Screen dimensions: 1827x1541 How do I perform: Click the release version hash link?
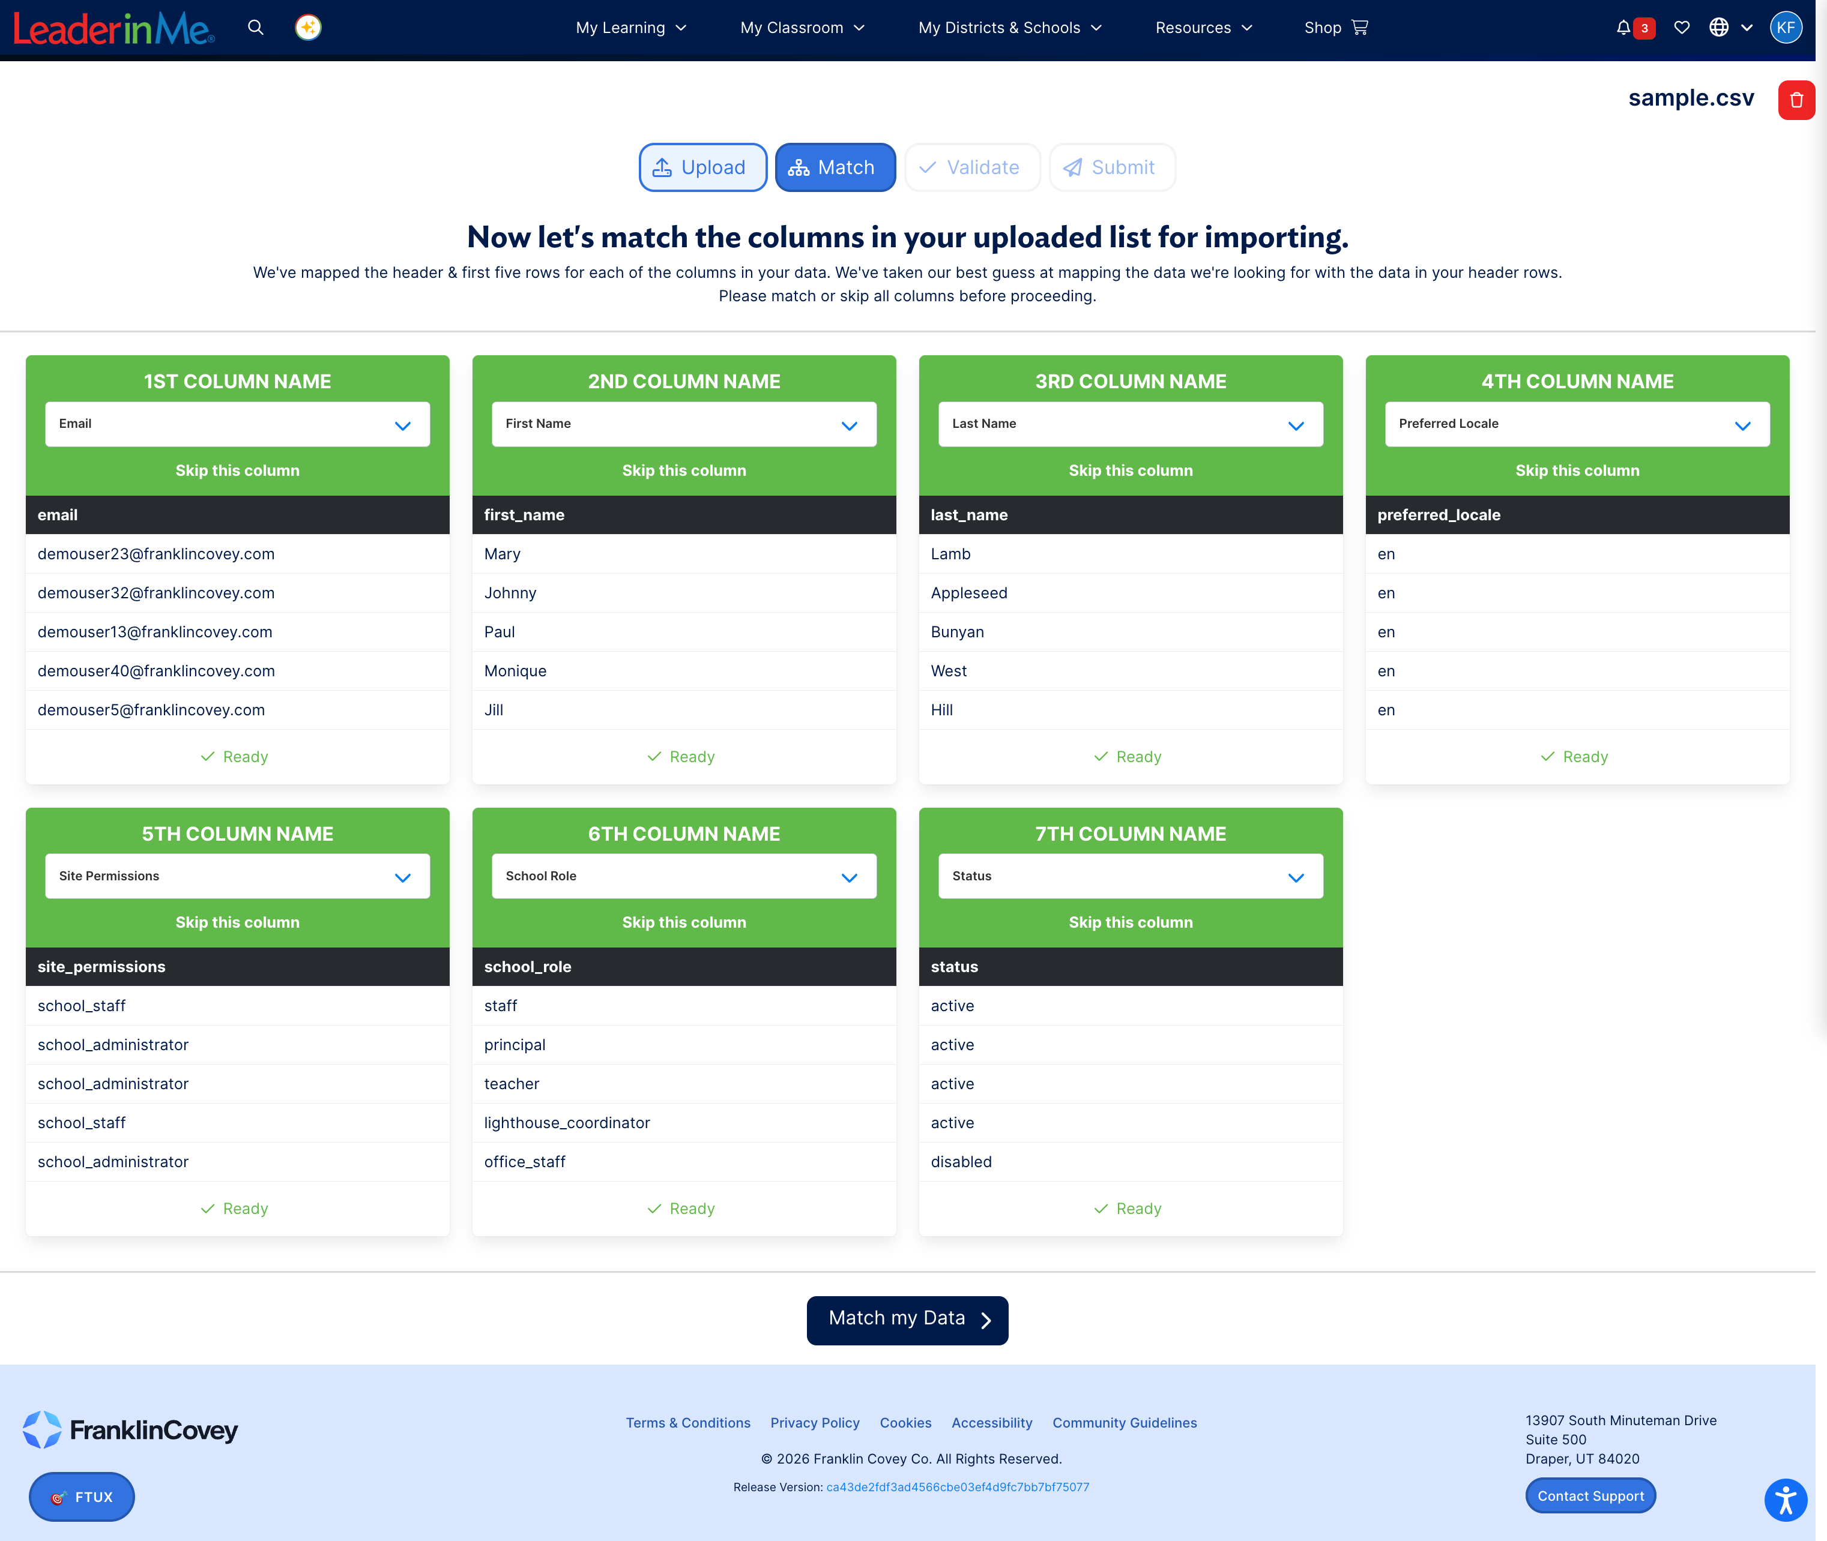957,1487
